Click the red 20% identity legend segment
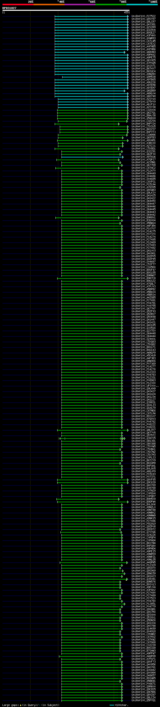Image resolution: width=160 pixels, height=707 pixels. tap(18, 5)
